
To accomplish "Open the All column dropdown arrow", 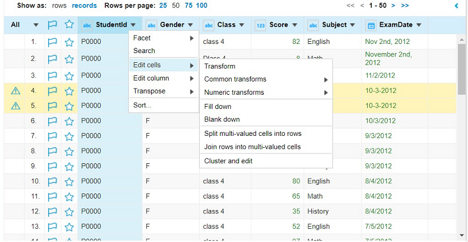I will pyautogui.click(x=36, y=25).
